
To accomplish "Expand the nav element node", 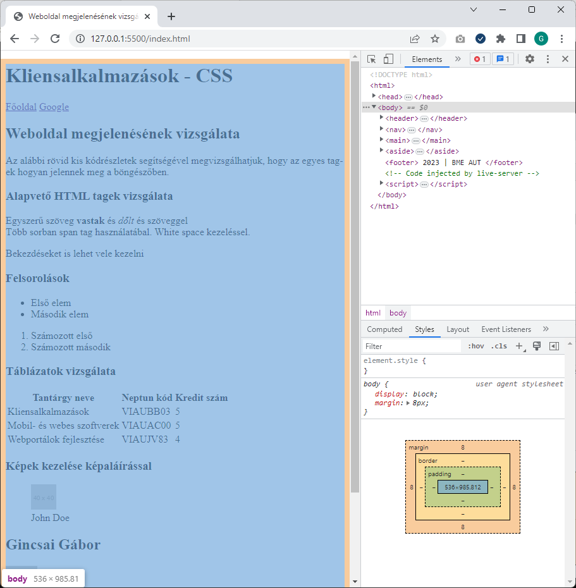I will coord(381,129).
